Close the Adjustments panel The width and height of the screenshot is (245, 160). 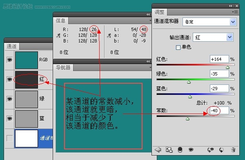[237, 6]
